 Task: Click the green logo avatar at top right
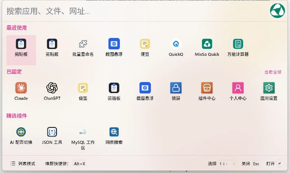coord(277,11)
